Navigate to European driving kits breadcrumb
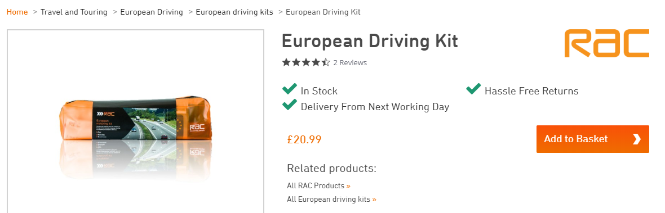Image resolution: width=665 pixels, height=213 pixels. 234,12
